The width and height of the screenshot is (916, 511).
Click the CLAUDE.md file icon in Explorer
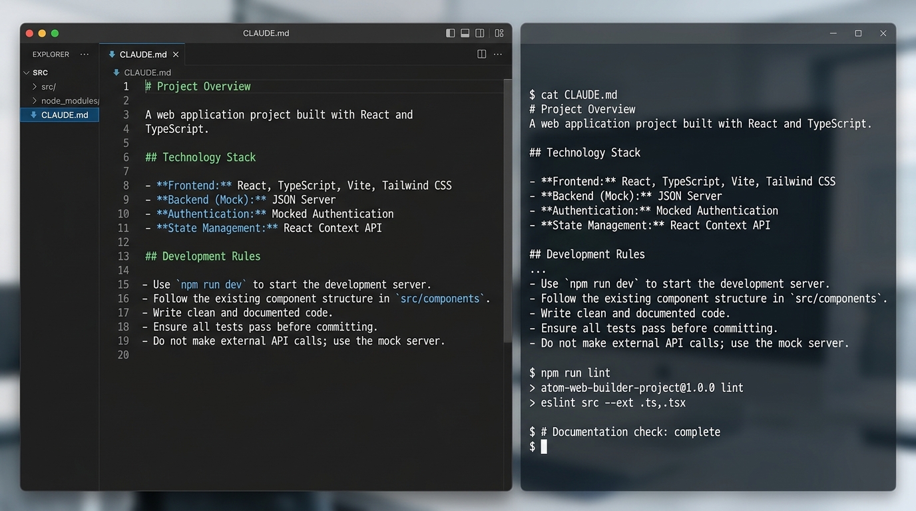pos(33,115)
